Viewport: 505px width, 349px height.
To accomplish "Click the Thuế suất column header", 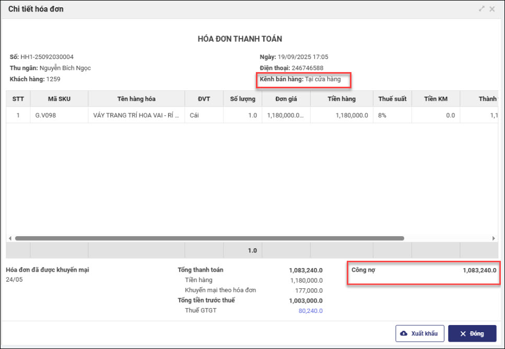I will 392,99.
